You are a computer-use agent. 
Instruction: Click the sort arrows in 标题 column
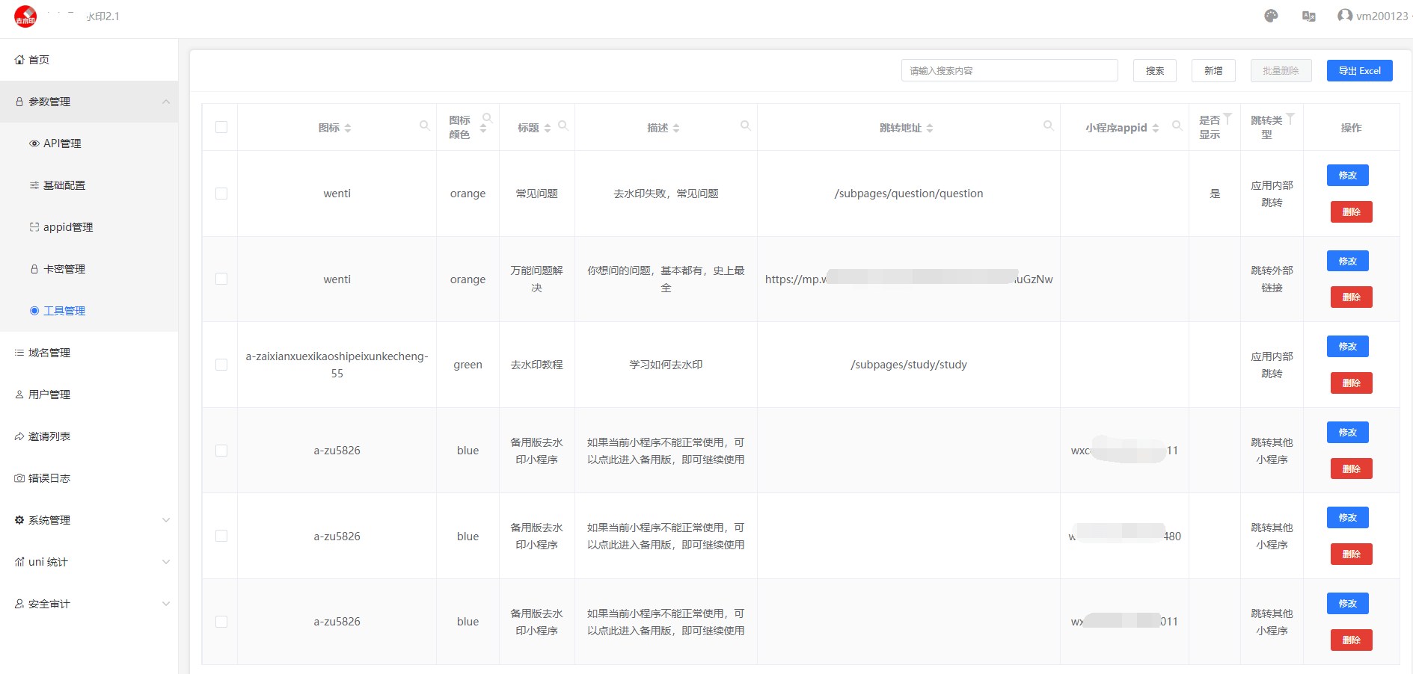click(548, 128)
